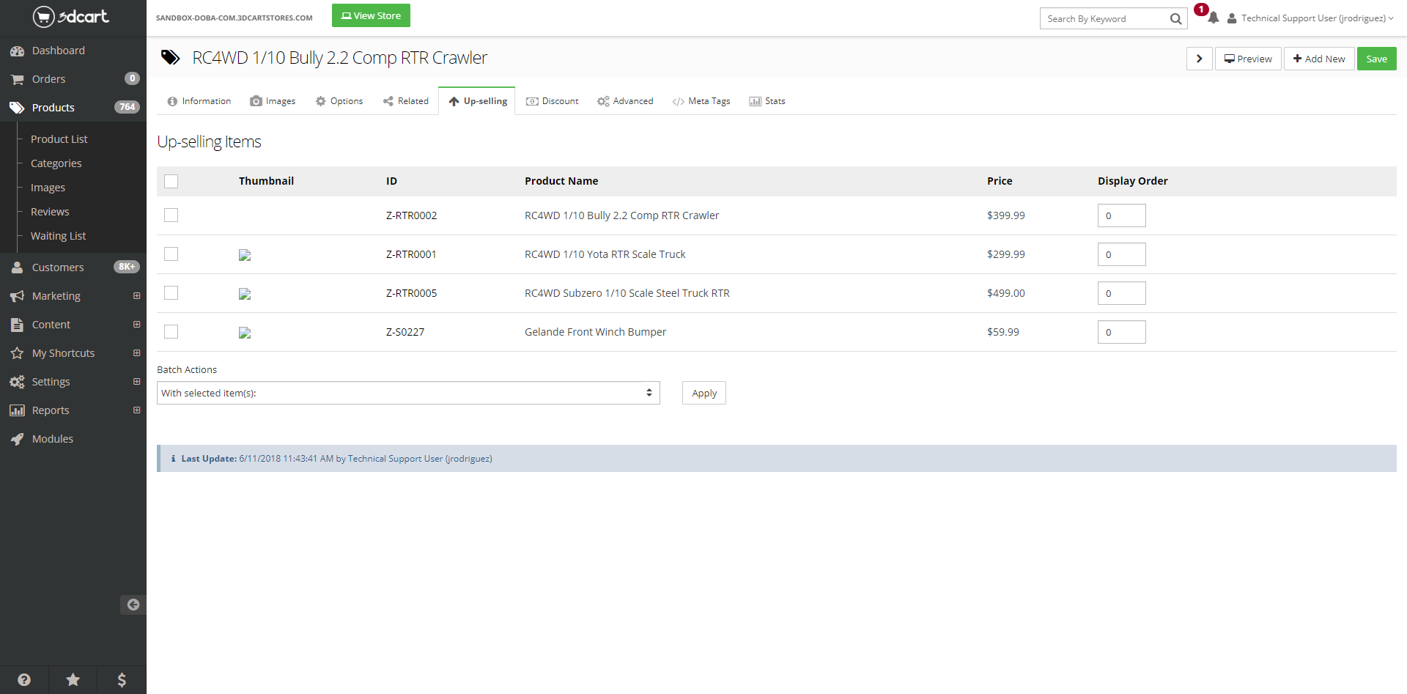Click the favorites star icon in footer
The image size is (1407, 694).
pos(73,680)
